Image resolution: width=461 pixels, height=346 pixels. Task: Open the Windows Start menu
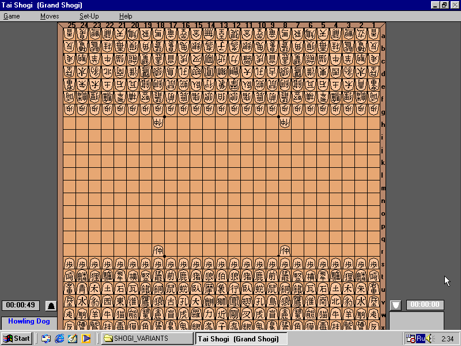[x=17, y=339]
